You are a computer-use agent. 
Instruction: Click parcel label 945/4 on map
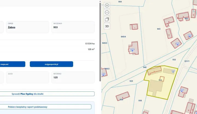pyautogui.click(x=123, y=37)
